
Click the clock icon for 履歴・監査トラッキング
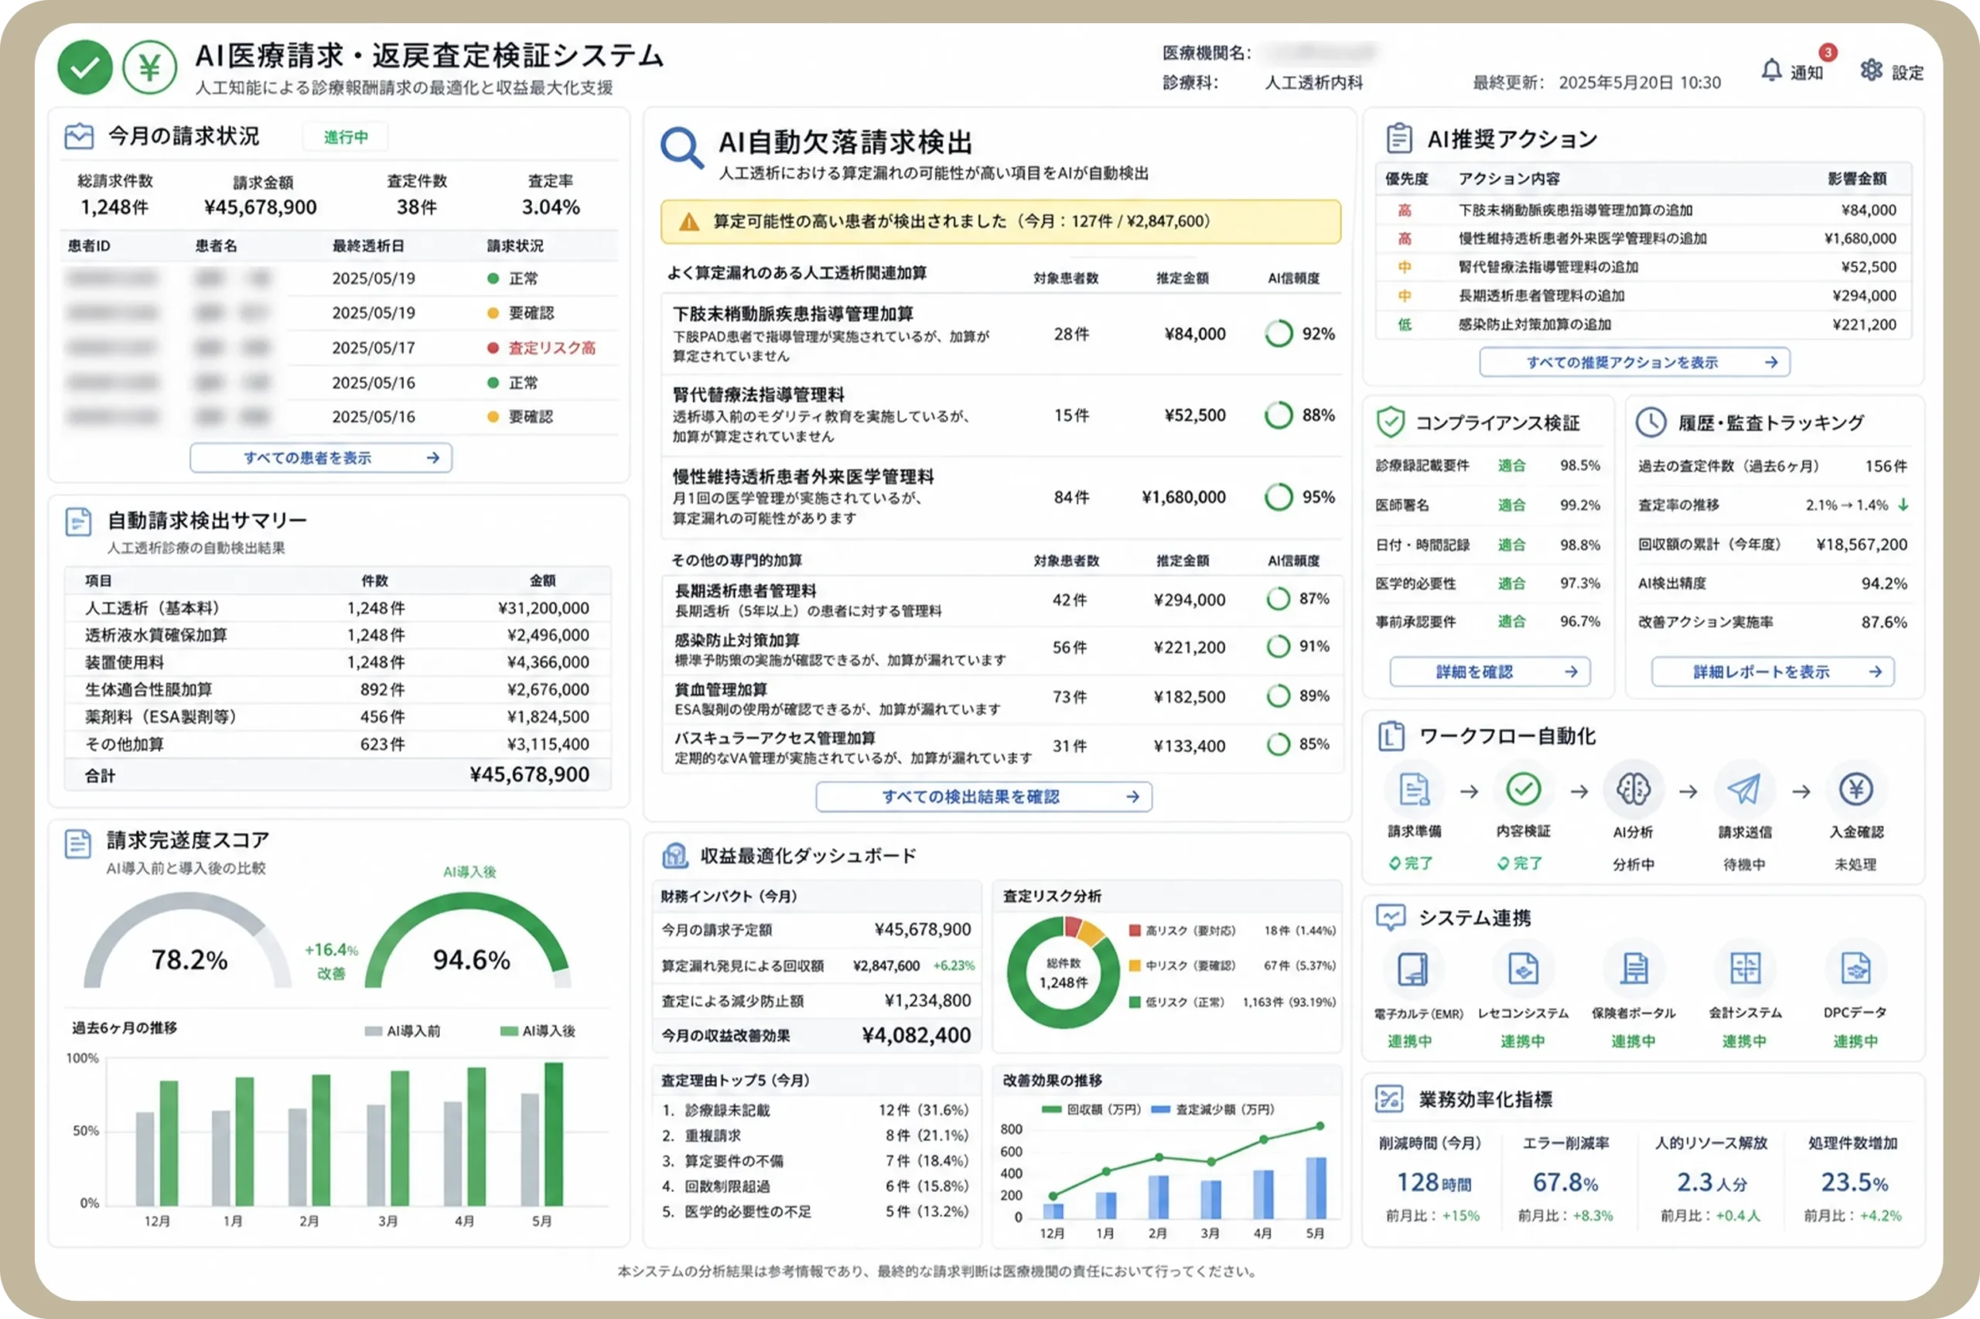[x=1651, y=422]
